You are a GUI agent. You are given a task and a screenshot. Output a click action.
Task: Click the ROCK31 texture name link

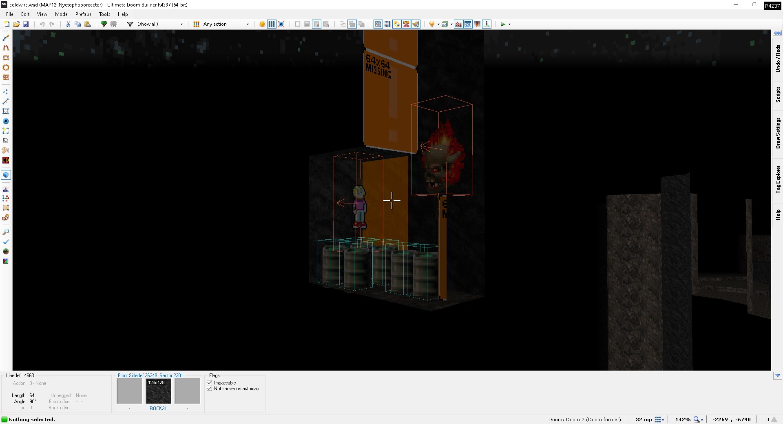158,408
